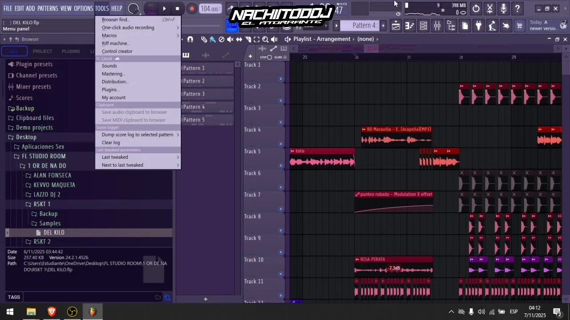Select the playlist slip tool
Screen dimensions: 570x320
tap(239, 40)
